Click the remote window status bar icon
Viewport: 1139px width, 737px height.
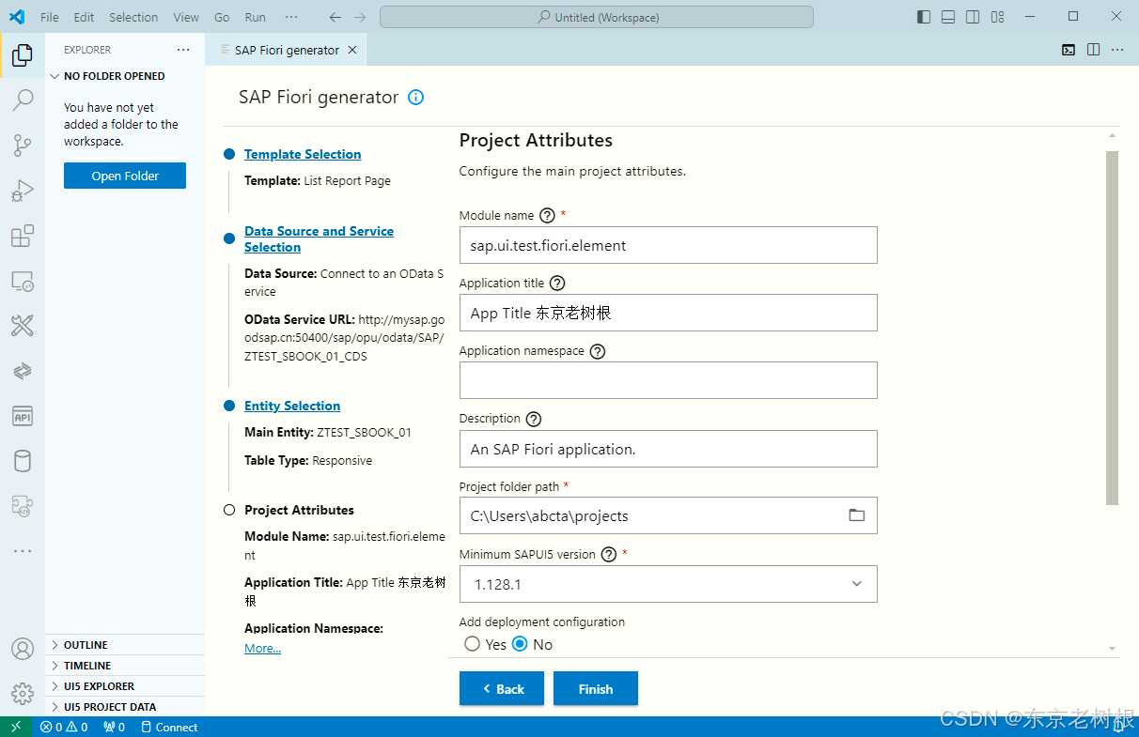click(16, 727)
